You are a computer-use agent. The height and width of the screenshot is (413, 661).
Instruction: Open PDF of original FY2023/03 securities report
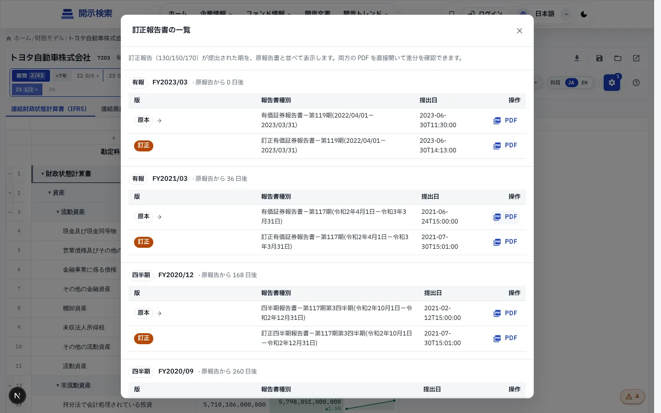(x=505, y=121)
